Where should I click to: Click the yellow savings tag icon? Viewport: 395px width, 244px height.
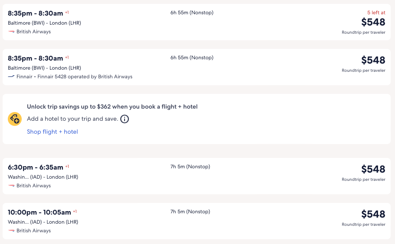(15, 119)
